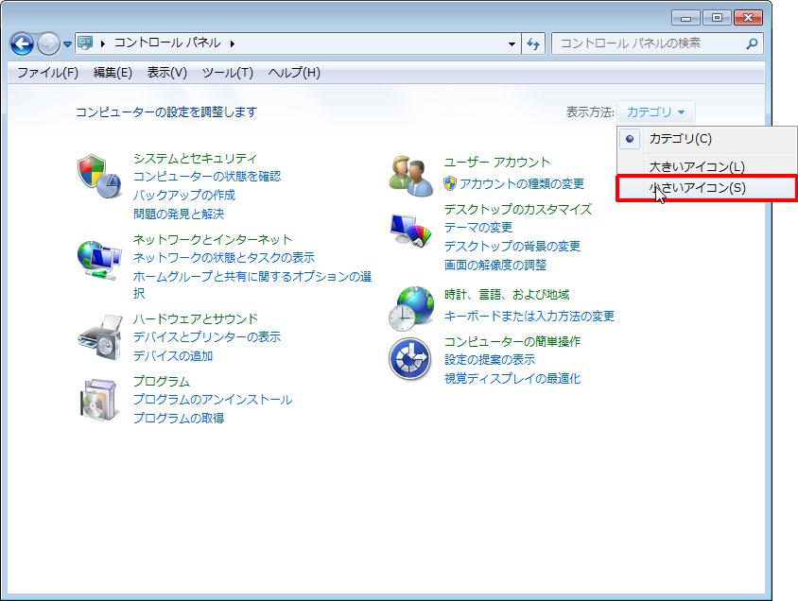This screenshot has width=798, height=601.
Task: Click the User Accounts people icon
Action: coord(410,173)
